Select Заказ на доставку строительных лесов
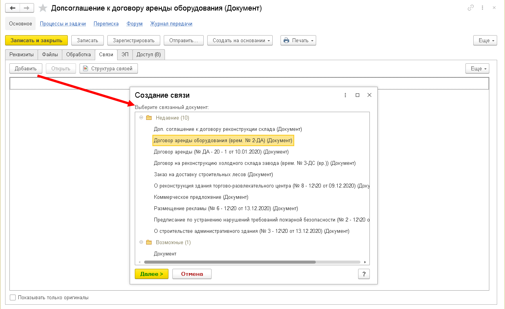 pyautogui.click(x=214, y=174)
